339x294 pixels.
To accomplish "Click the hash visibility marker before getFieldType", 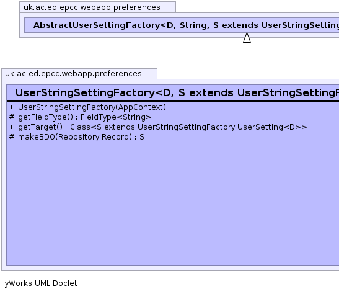I will [x=12, y=117].
